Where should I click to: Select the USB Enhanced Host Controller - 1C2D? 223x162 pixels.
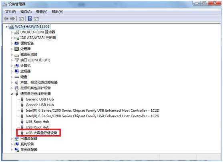[92, 111]
